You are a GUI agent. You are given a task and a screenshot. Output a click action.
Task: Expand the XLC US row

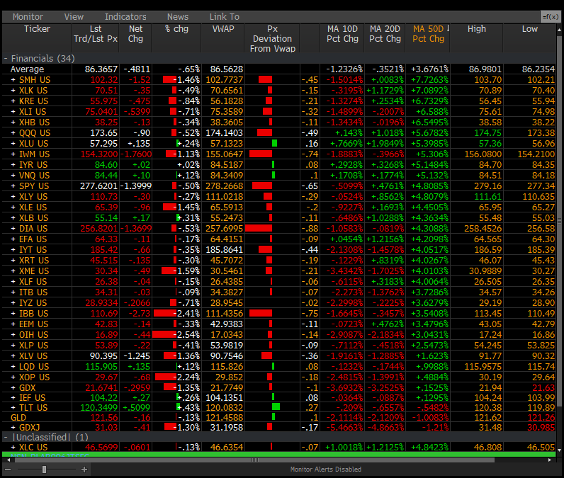[x=13, y=448]
